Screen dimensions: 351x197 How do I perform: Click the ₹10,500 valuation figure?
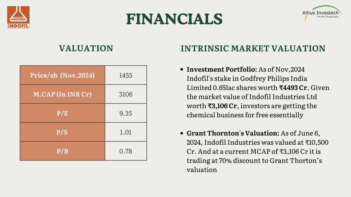(x=317, y=143)
